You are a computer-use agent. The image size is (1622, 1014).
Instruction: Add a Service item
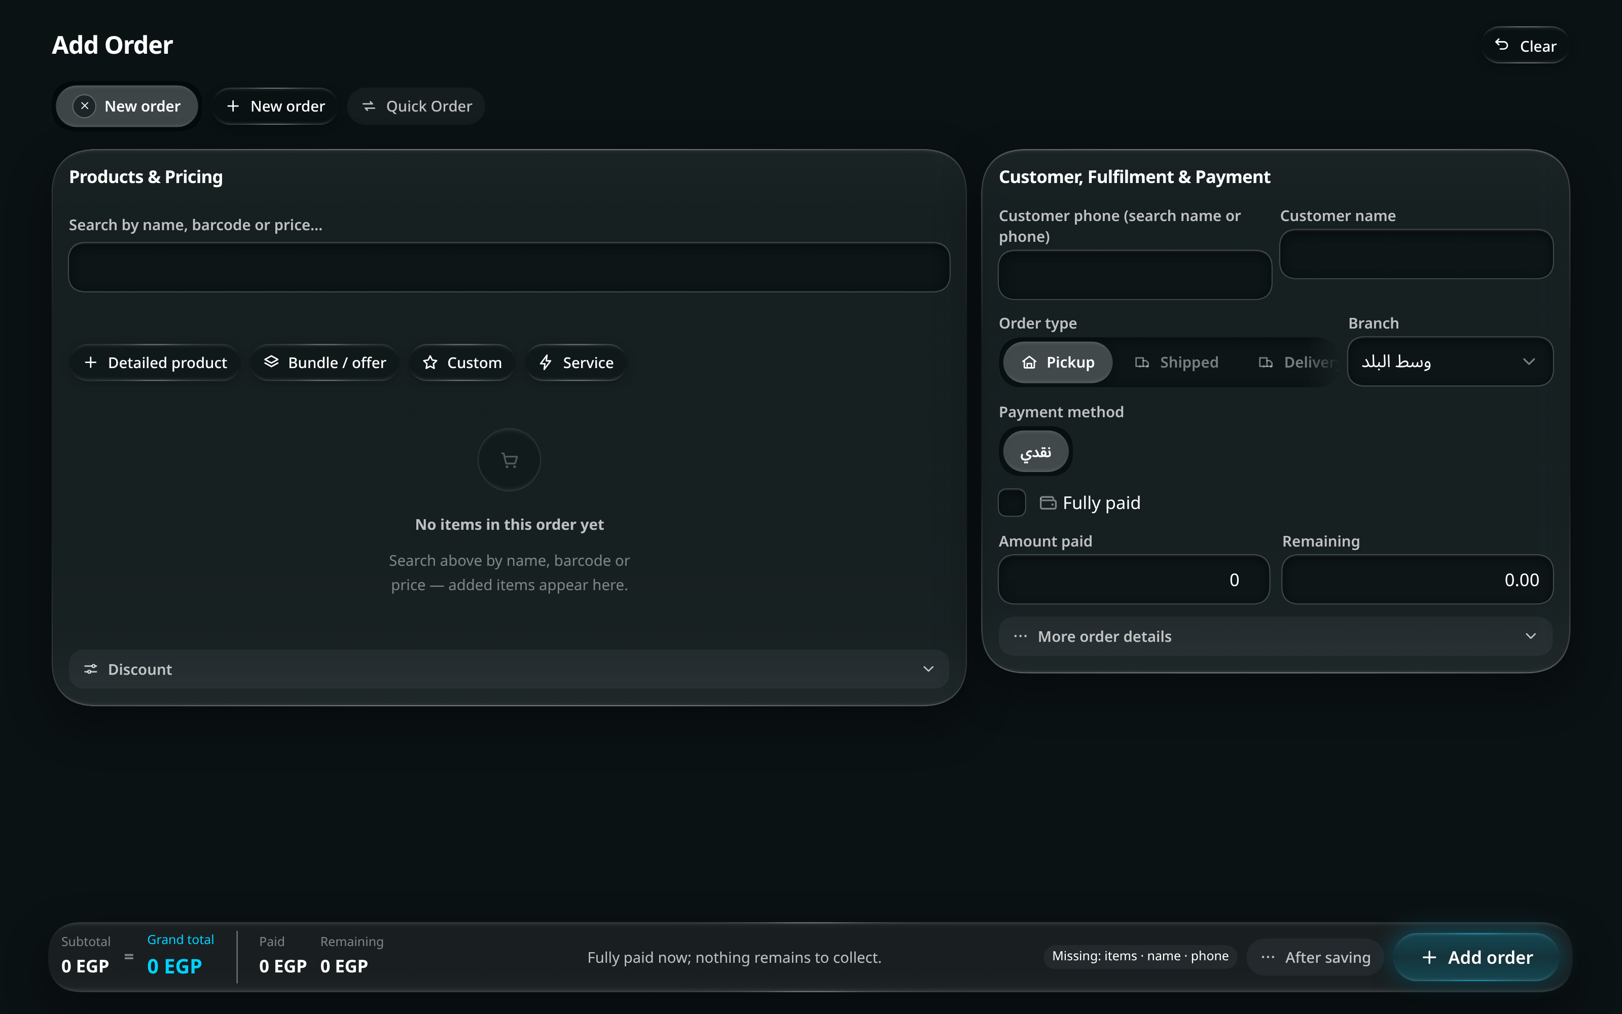(575, 363)
